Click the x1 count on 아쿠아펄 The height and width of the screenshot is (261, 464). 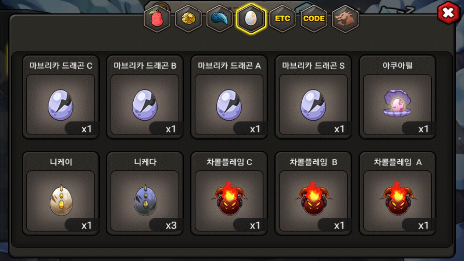tap(423, 129)
